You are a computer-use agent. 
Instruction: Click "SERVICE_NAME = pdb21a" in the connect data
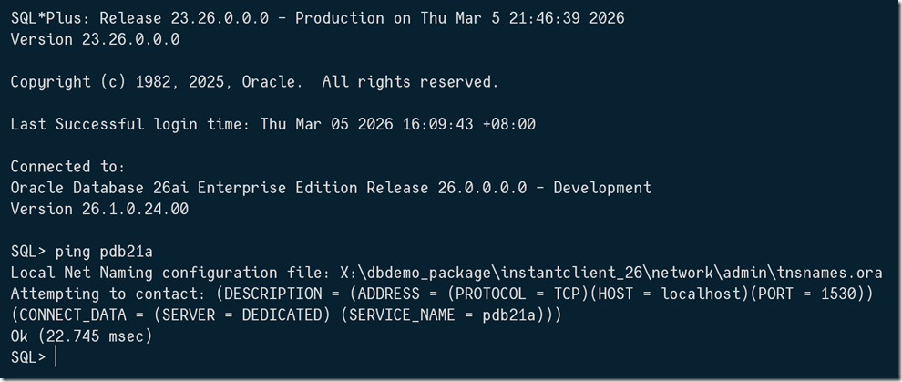tap(457, 315)
